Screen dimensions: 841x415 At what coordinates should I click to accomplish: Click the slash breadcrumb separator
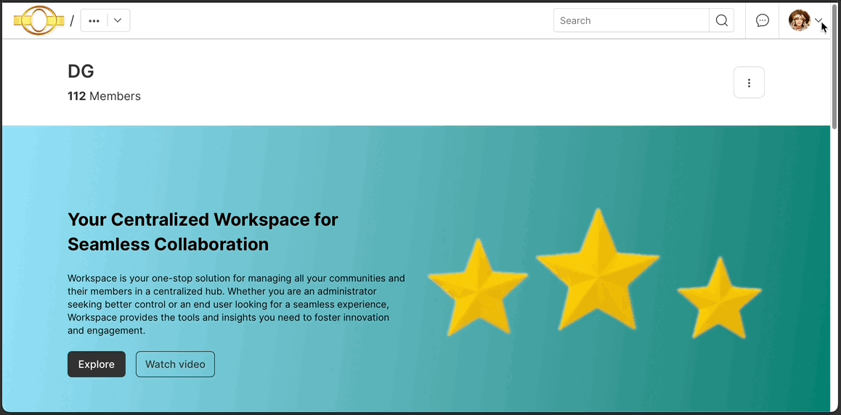pos(72,21)
